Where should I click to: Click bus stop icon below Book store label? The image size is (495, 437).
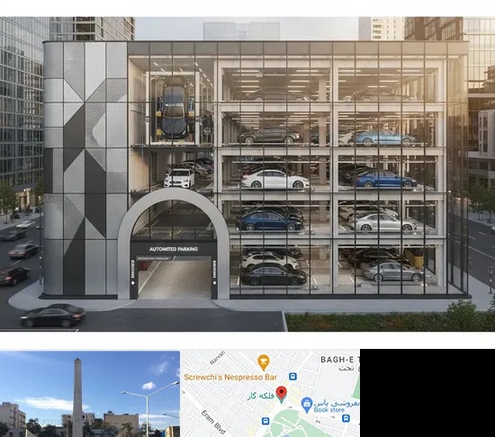click(x=346, y=418)
